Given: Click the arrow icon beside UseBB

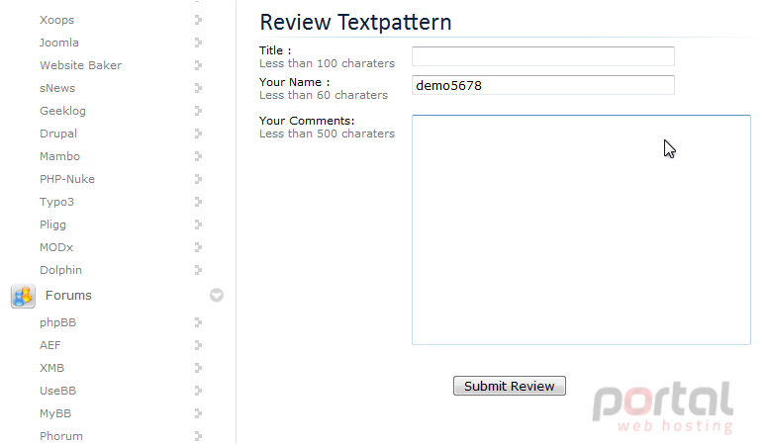Looking at the screenshot, I should click(x=198, y=391).
